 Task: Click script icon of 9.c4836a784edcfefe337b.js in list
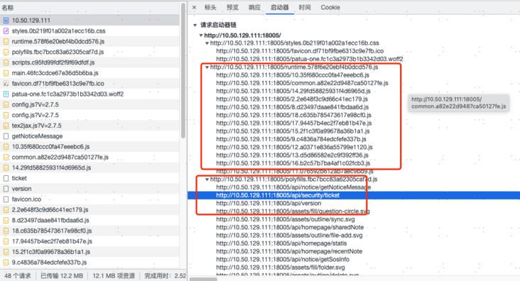tap(6, 263)
